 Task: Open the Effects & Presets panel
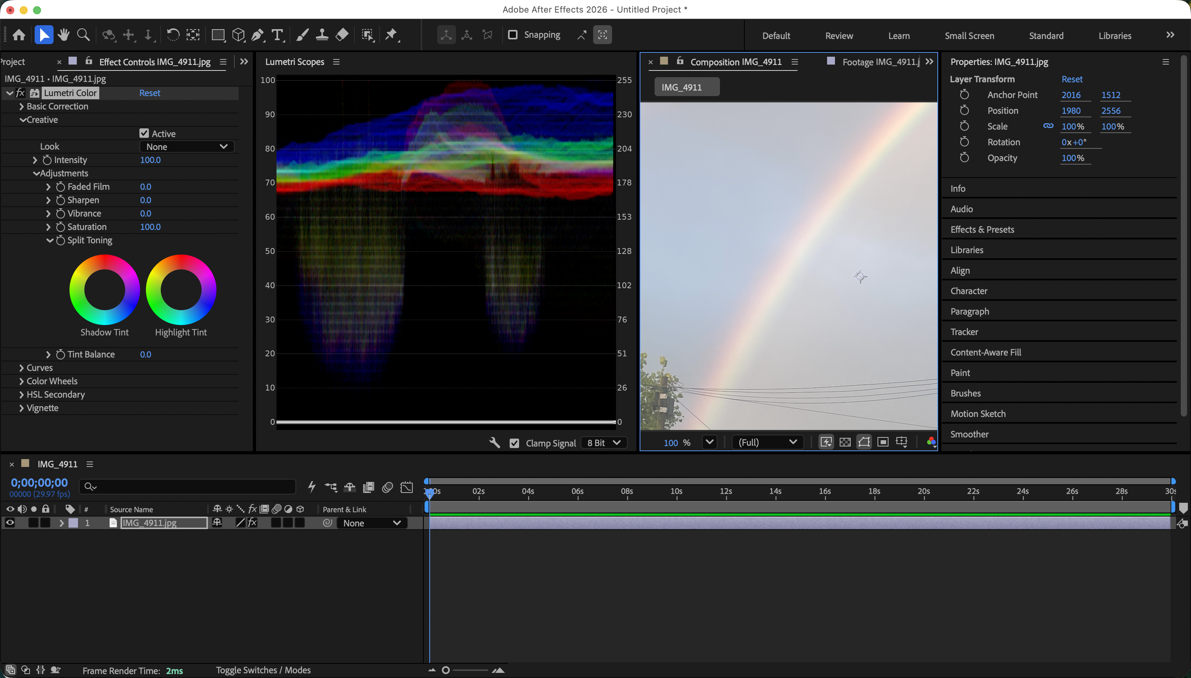(982, 229)
